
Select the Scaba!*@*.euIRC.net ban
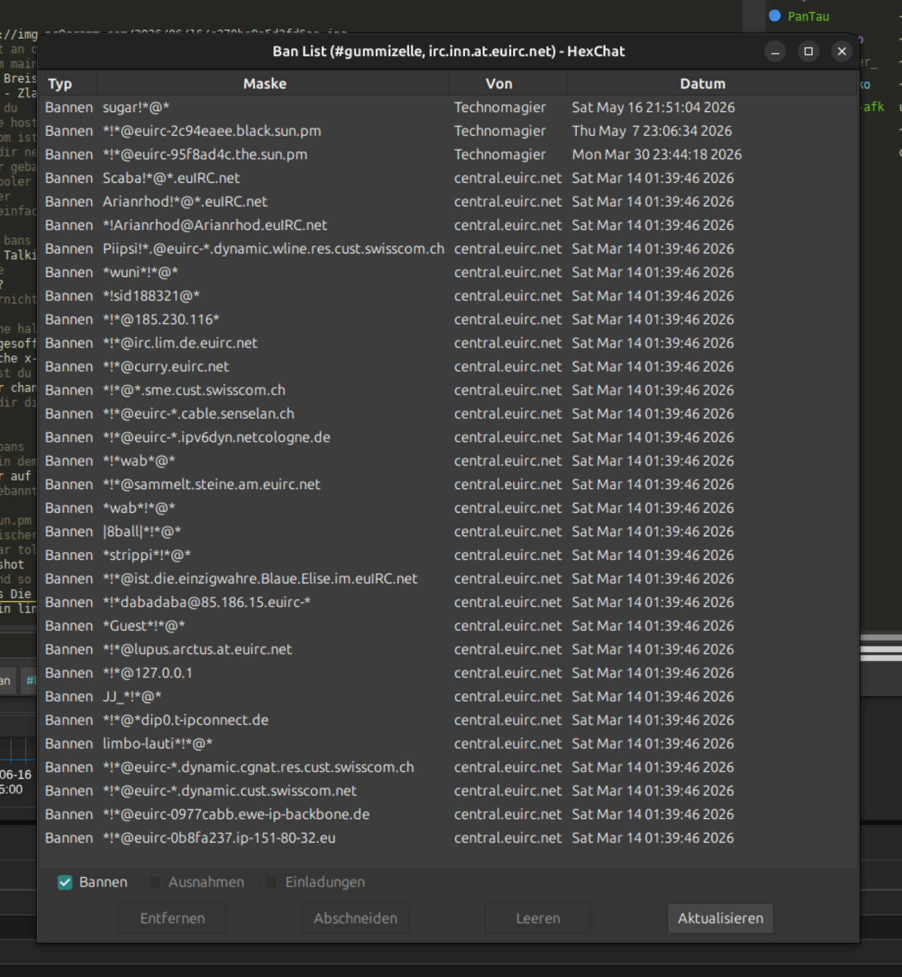point(171,178)
